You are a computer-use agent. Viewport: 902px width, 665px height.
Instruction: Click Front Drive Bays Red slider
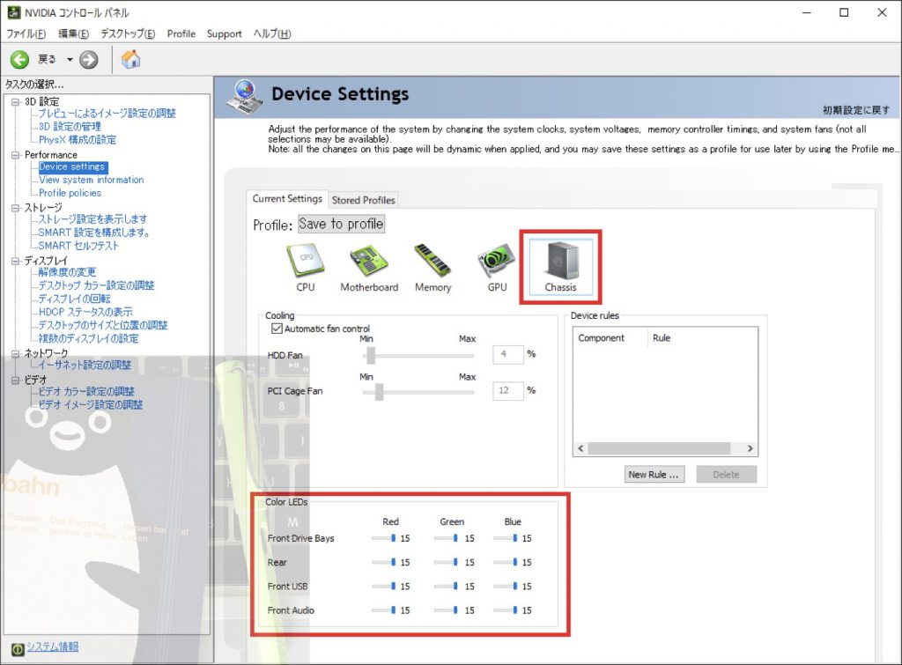[384, 538]
